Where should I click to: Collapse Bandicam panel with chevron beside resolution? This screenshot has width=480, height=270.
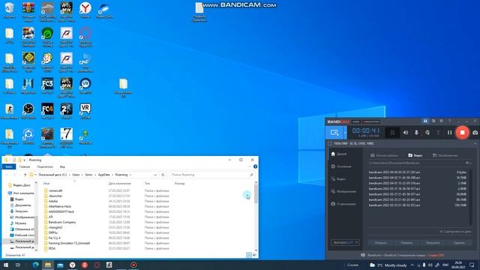pos(475,143)
